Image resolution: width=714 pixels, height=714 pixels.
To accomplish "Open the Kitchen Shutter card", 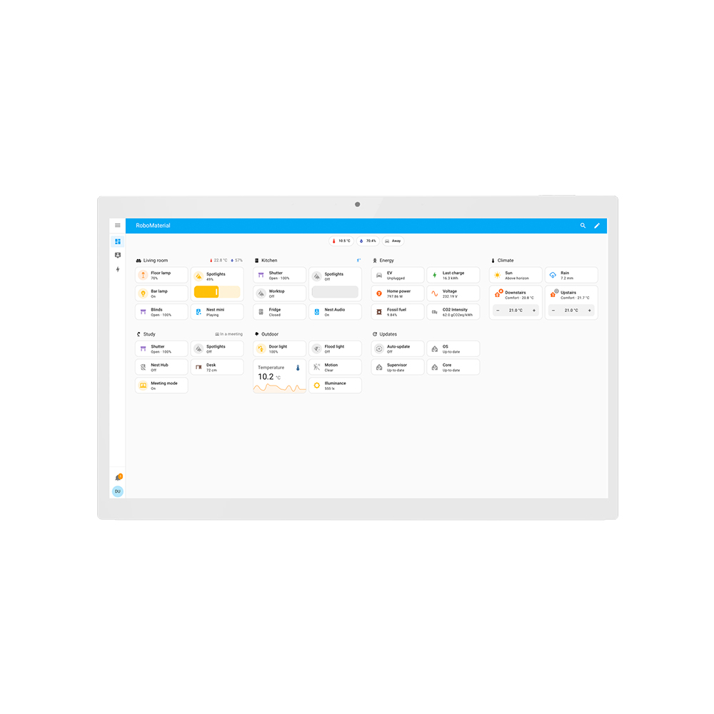I will 280,275.
